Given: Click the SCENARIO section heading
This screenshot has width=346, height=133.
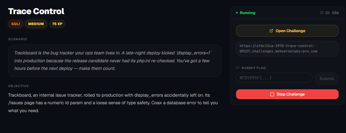Looking at the screenshot, I should (x=18, y=39).
